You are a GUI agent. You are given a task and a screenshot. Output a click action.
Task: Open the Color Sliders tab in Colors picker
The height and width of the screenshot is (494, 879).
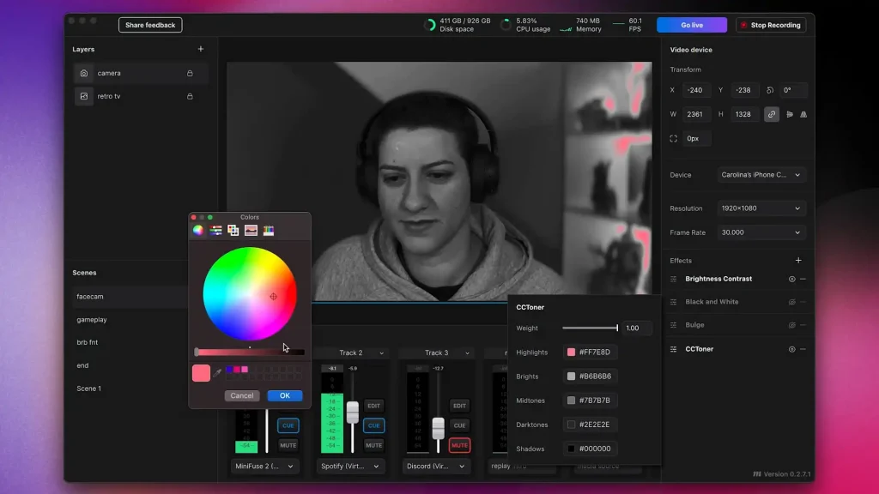(215, 230)
